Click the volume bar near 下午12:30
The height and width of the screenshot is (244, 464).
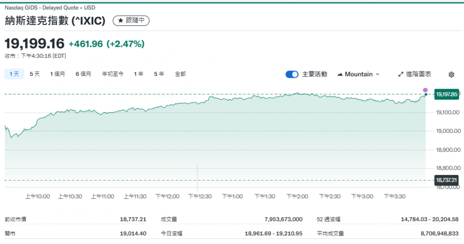click(x=198, y=178)
